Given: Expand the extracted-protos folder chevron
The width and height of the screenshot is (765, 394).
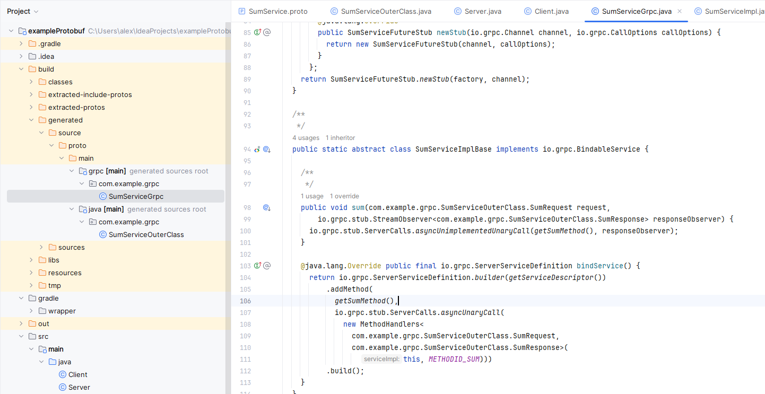Looking at the screenshot, I should pyautogui.click(x=31, y=107).
